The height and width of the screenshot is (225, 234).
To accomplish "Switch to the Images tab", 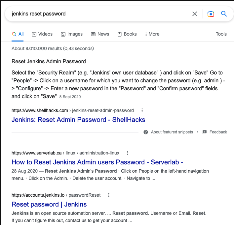I will (72, 34).
